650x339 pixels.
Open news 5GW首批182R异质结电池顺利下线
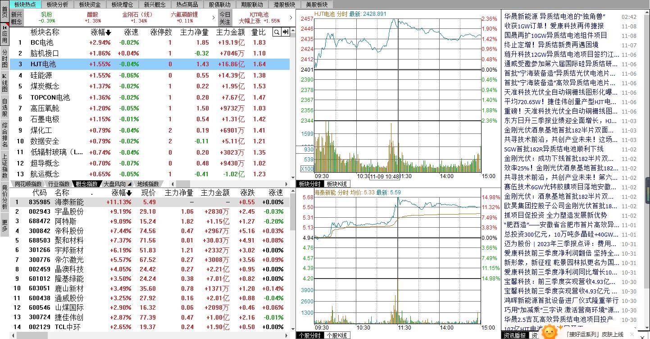554,149
